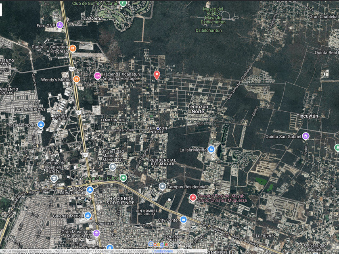Click the Av. Temozon street label
This screenshot has width=339, height=254.
124,130
